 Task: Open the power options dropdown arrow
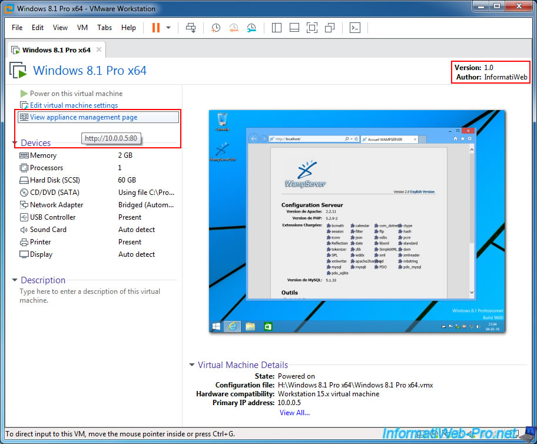(x=168, y=28)
